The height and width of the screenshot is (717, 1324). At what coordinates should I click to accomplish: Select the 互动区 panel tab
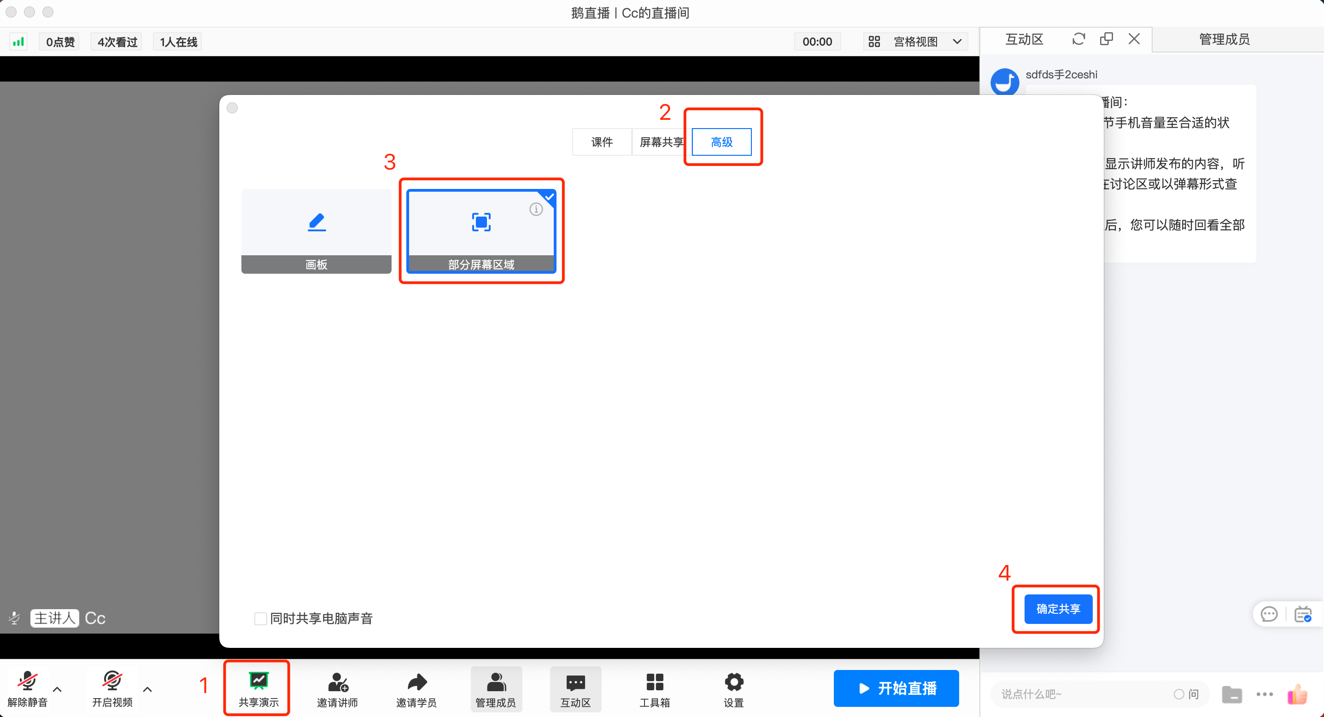tap(1024, 40)
